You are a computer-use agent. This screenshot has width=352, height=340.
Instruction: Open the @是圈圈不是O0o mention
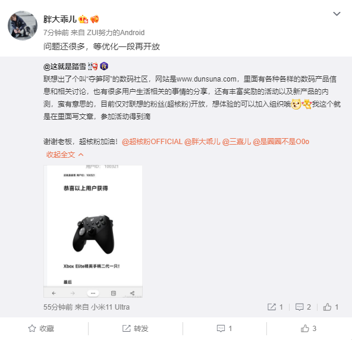click(x=281, y=142)
